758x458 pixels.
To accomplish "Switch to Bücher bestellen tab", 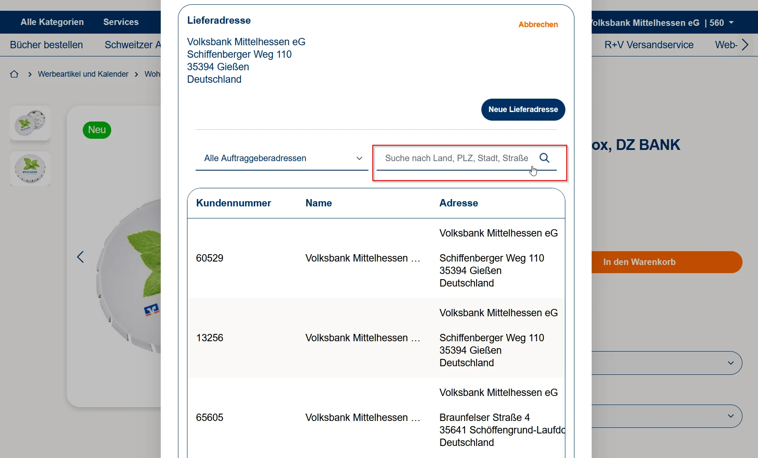I will point(47,45).
